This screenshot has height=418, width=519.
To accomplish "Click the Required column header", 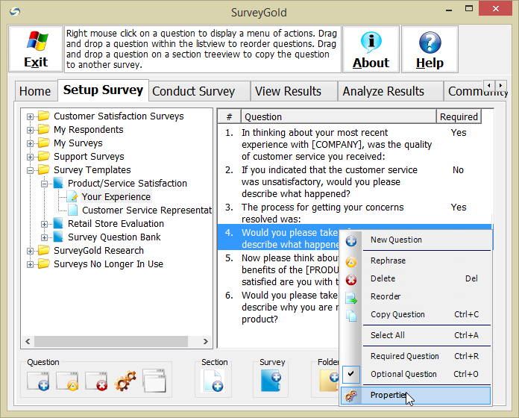I will tap(459, 117).
